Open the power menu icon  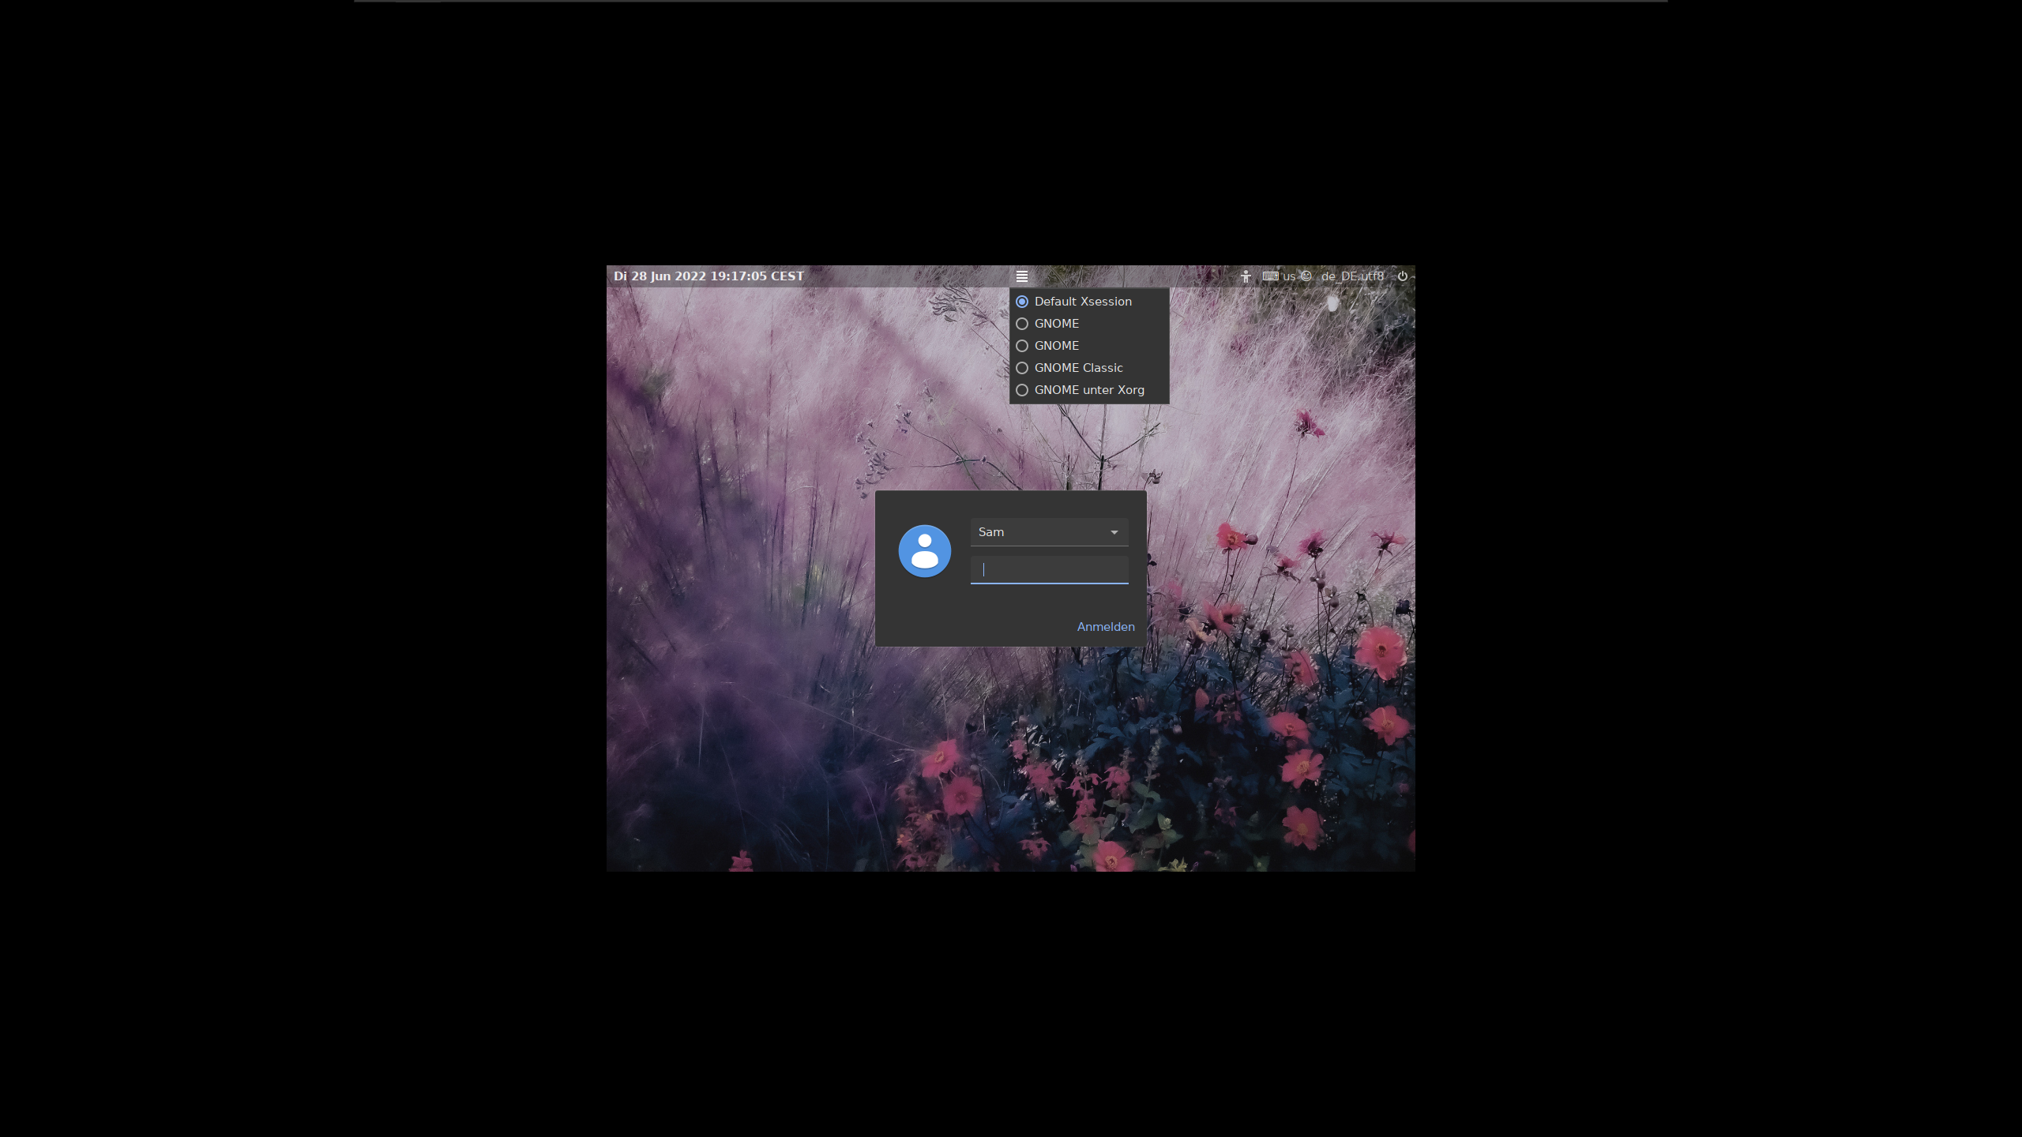point(1402,276)
